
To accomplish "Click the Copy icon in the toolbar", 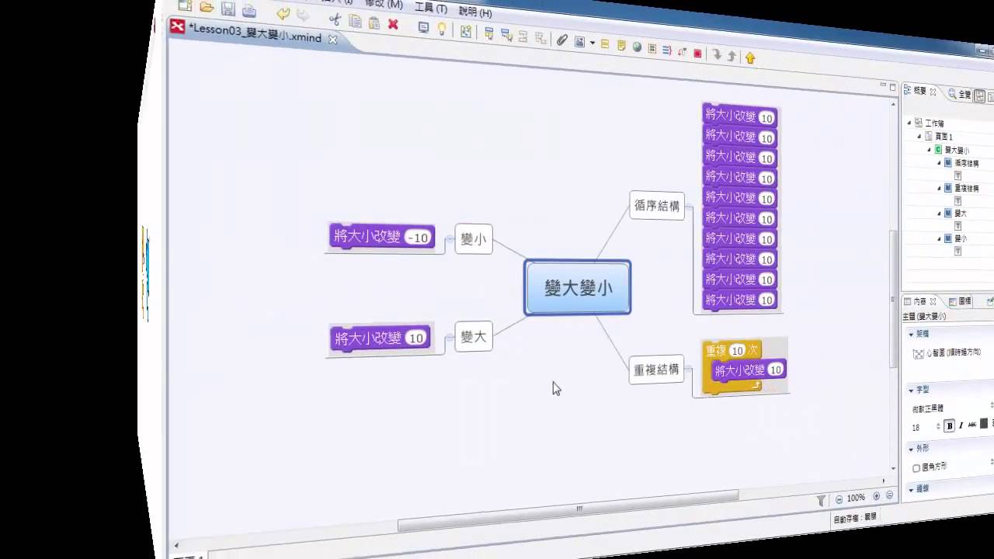I will click(355, 21).
